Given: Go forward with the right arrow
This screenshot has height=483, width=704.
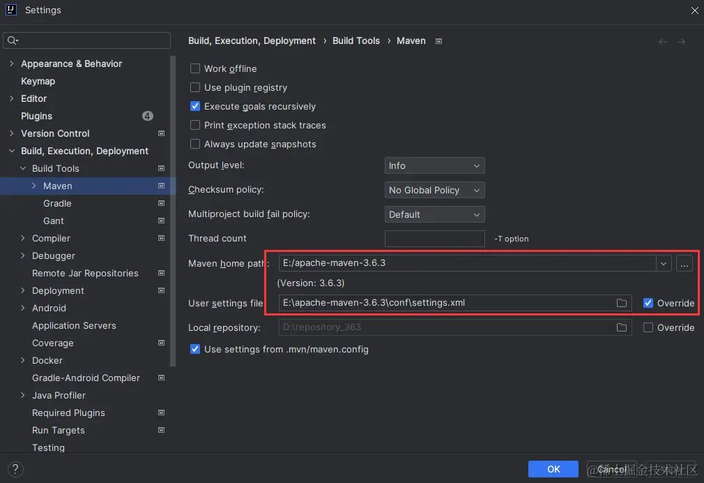Looking at the screenshot, I should point(681,42).
